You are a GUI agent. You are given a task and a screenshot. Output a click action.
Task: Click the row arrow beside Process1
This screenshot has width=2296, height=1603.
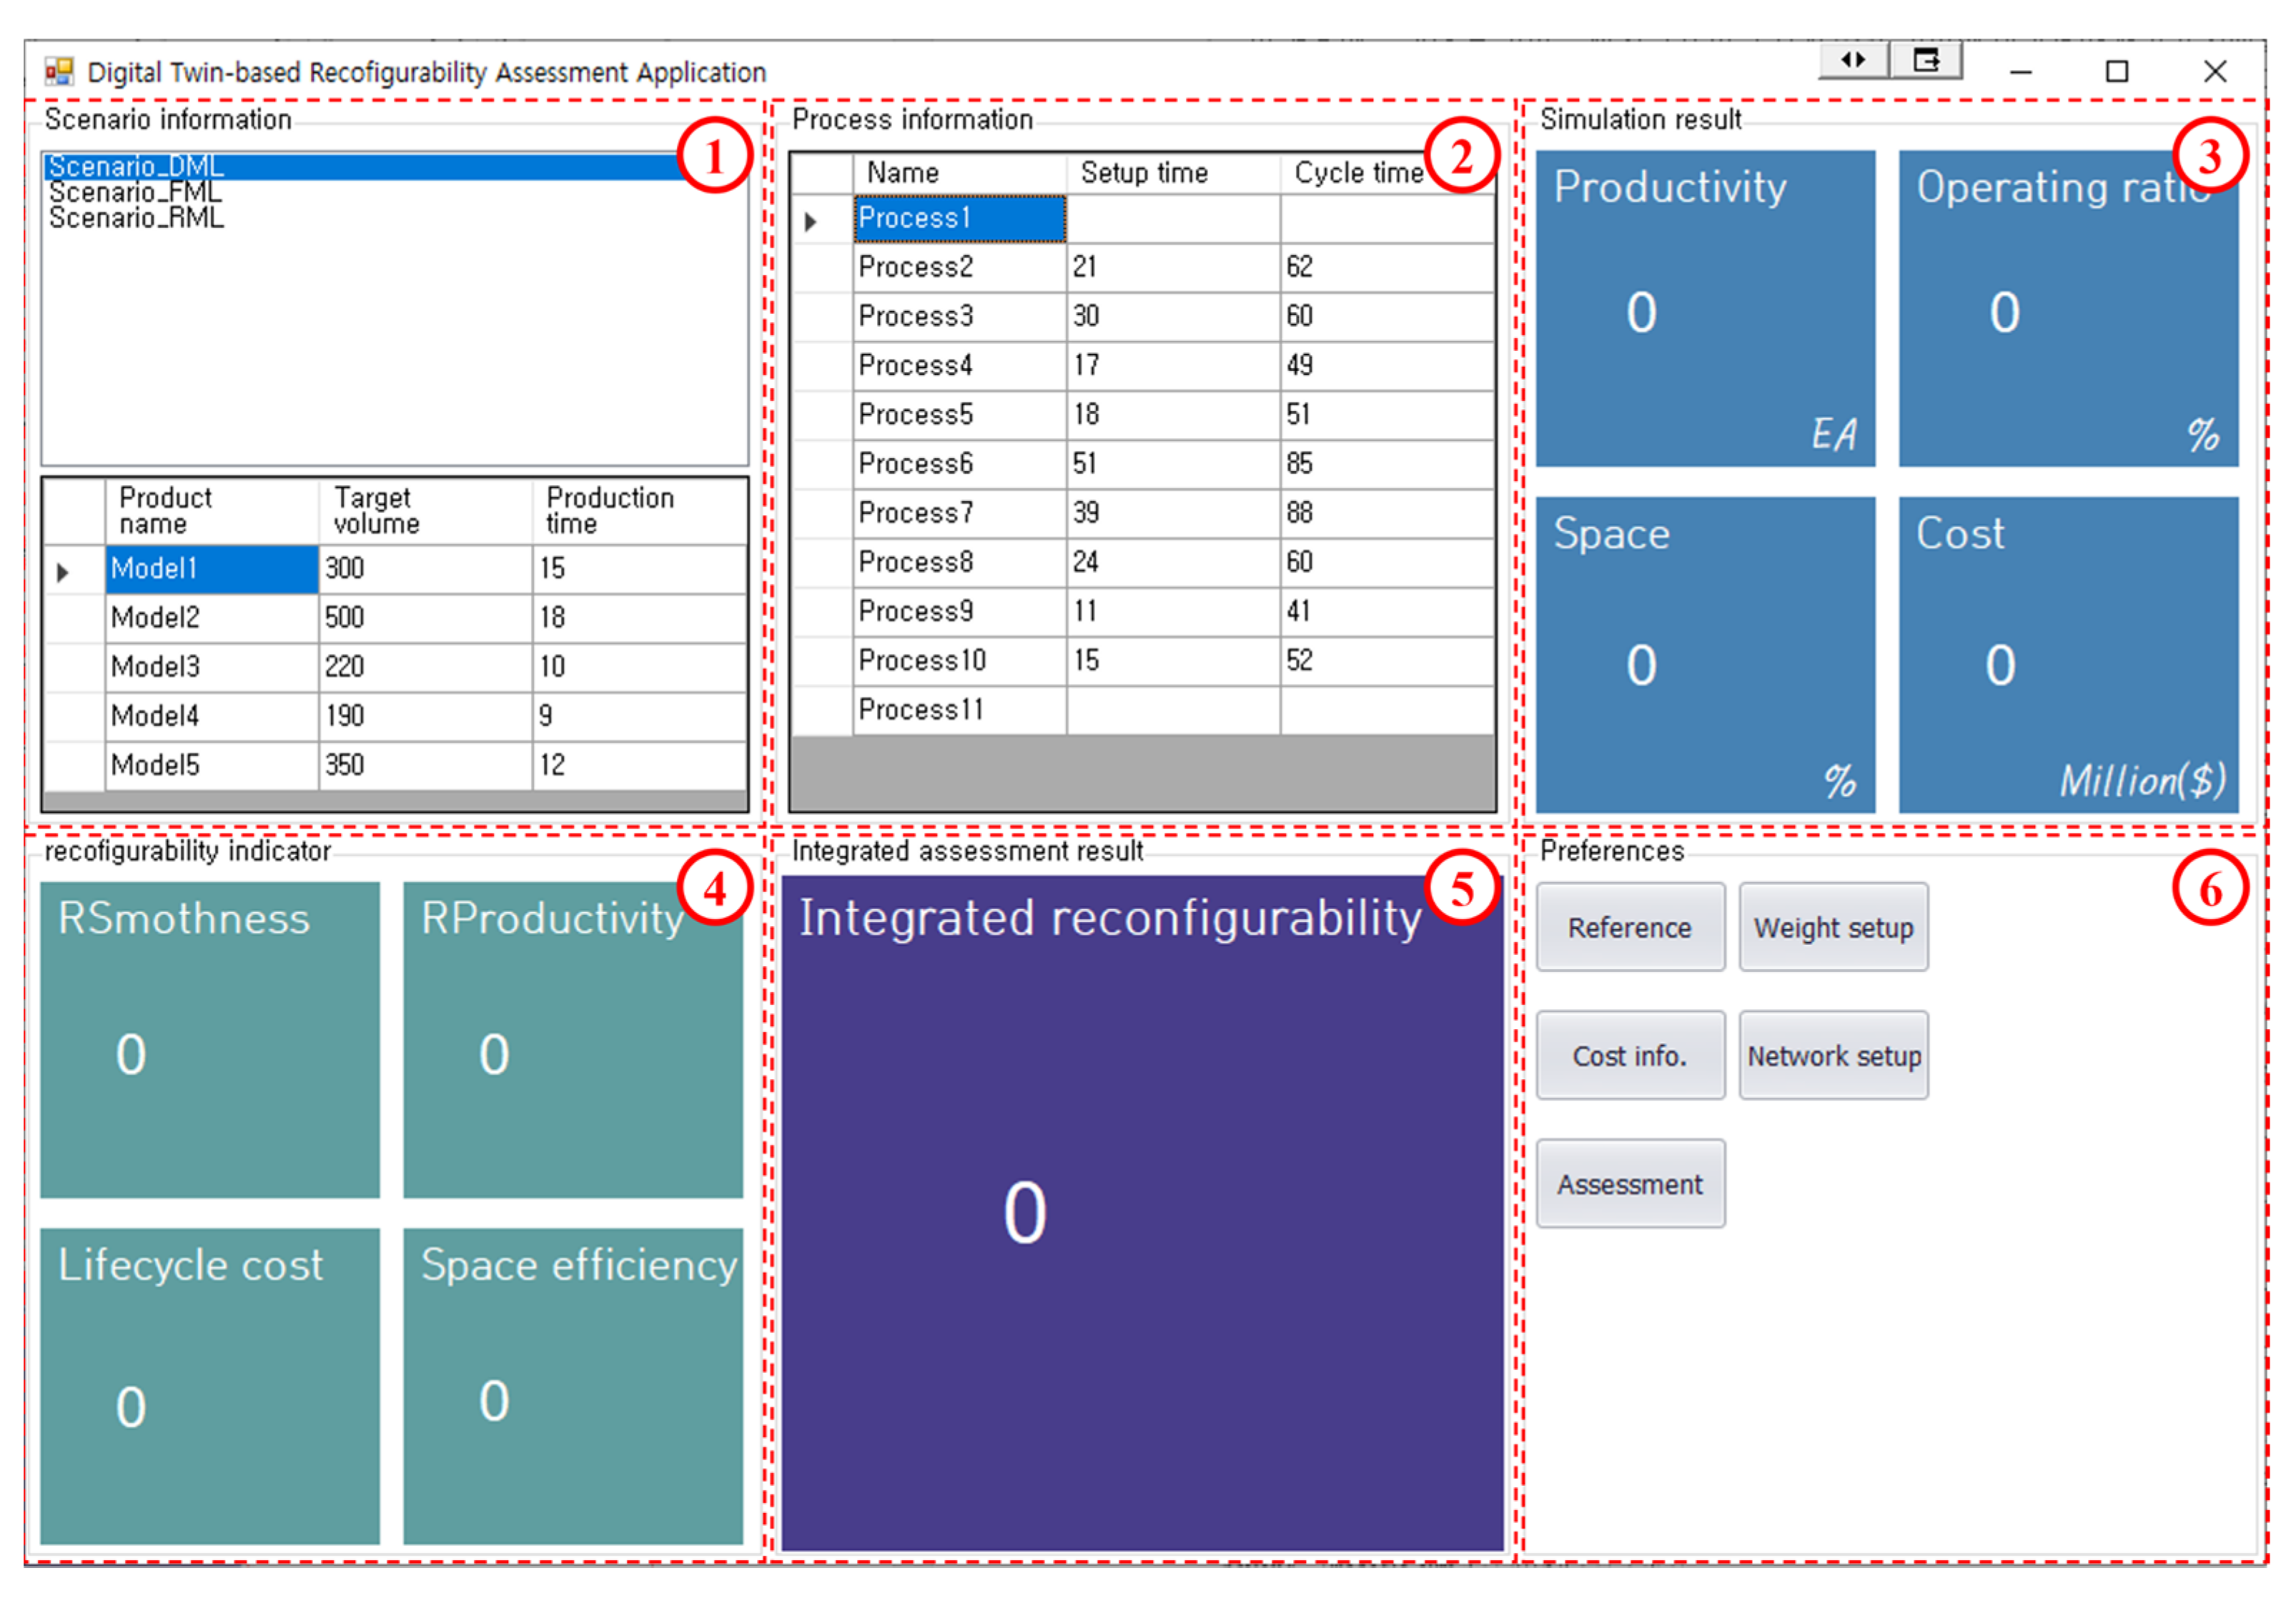[811, 221]
